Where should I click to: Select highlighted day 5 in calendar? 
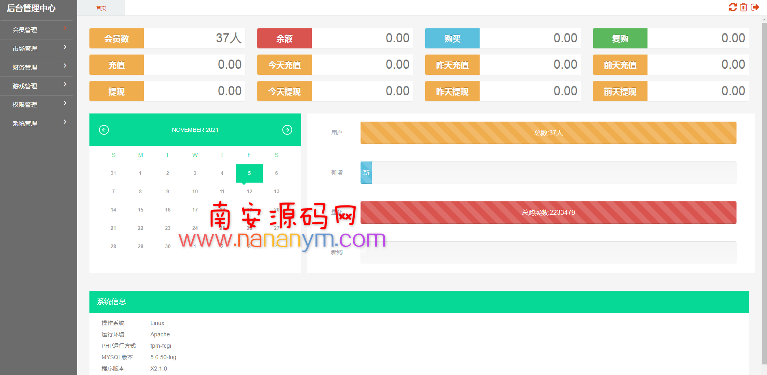pos(249,173)
